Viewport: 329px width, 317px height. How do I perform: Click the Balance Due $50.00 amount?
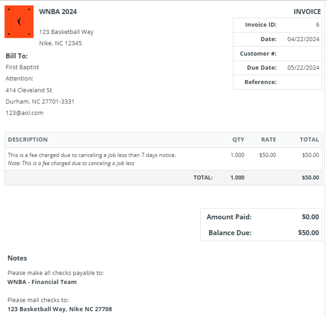click(x=308, y=233)
